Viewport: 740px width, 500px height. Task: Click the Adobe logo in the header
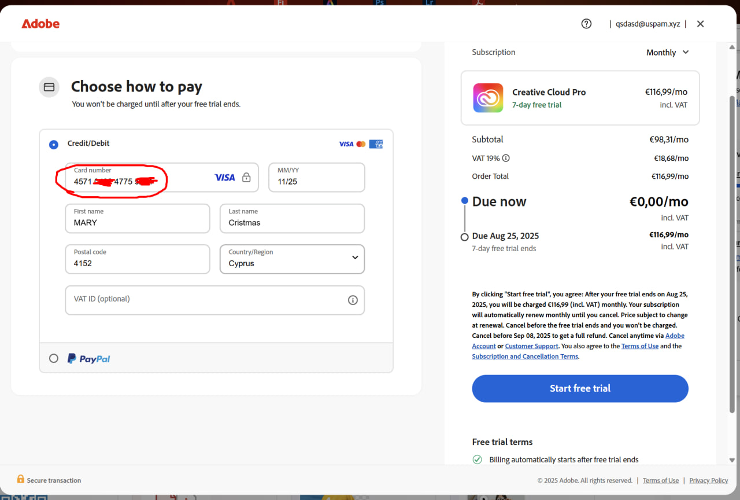pyautogui.click(x=40, y=24)
